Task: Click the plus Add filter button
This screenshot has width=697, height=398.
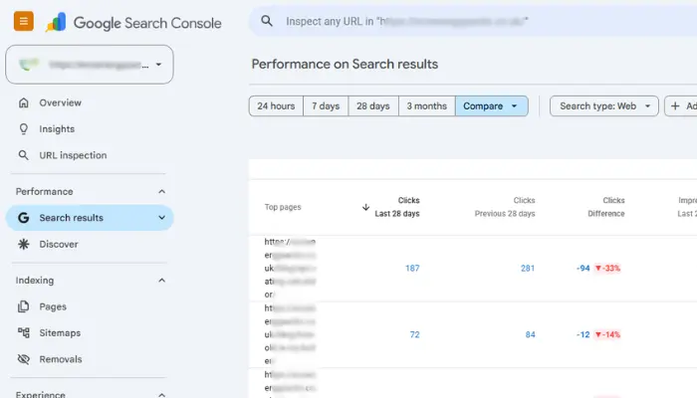Action: click(681, 106)
